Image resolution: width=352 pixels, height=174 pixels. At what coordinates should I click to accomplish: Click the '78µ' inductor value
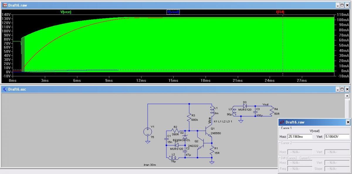click(173, 161)
